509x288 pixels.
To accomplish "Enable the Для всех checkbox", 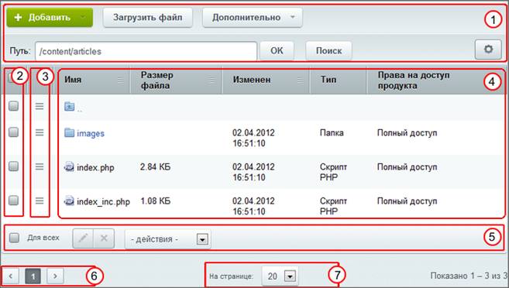I will click(x=14, y=238).
